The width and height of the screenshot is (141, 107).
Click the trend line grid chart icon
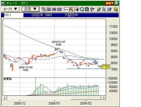coord(71,9)
